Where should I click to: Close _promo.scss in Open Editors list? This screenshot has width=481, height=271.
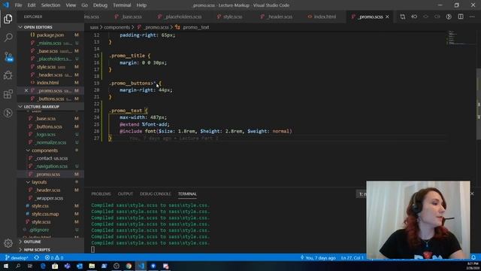click(x=26, y=90)
